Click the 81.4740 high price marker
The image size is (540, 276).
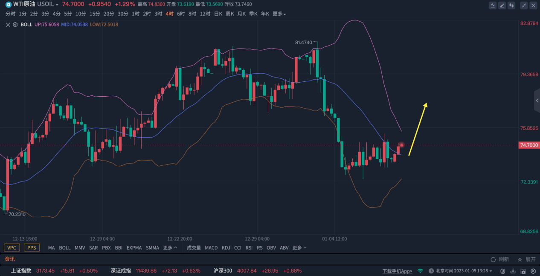point(304,43)
